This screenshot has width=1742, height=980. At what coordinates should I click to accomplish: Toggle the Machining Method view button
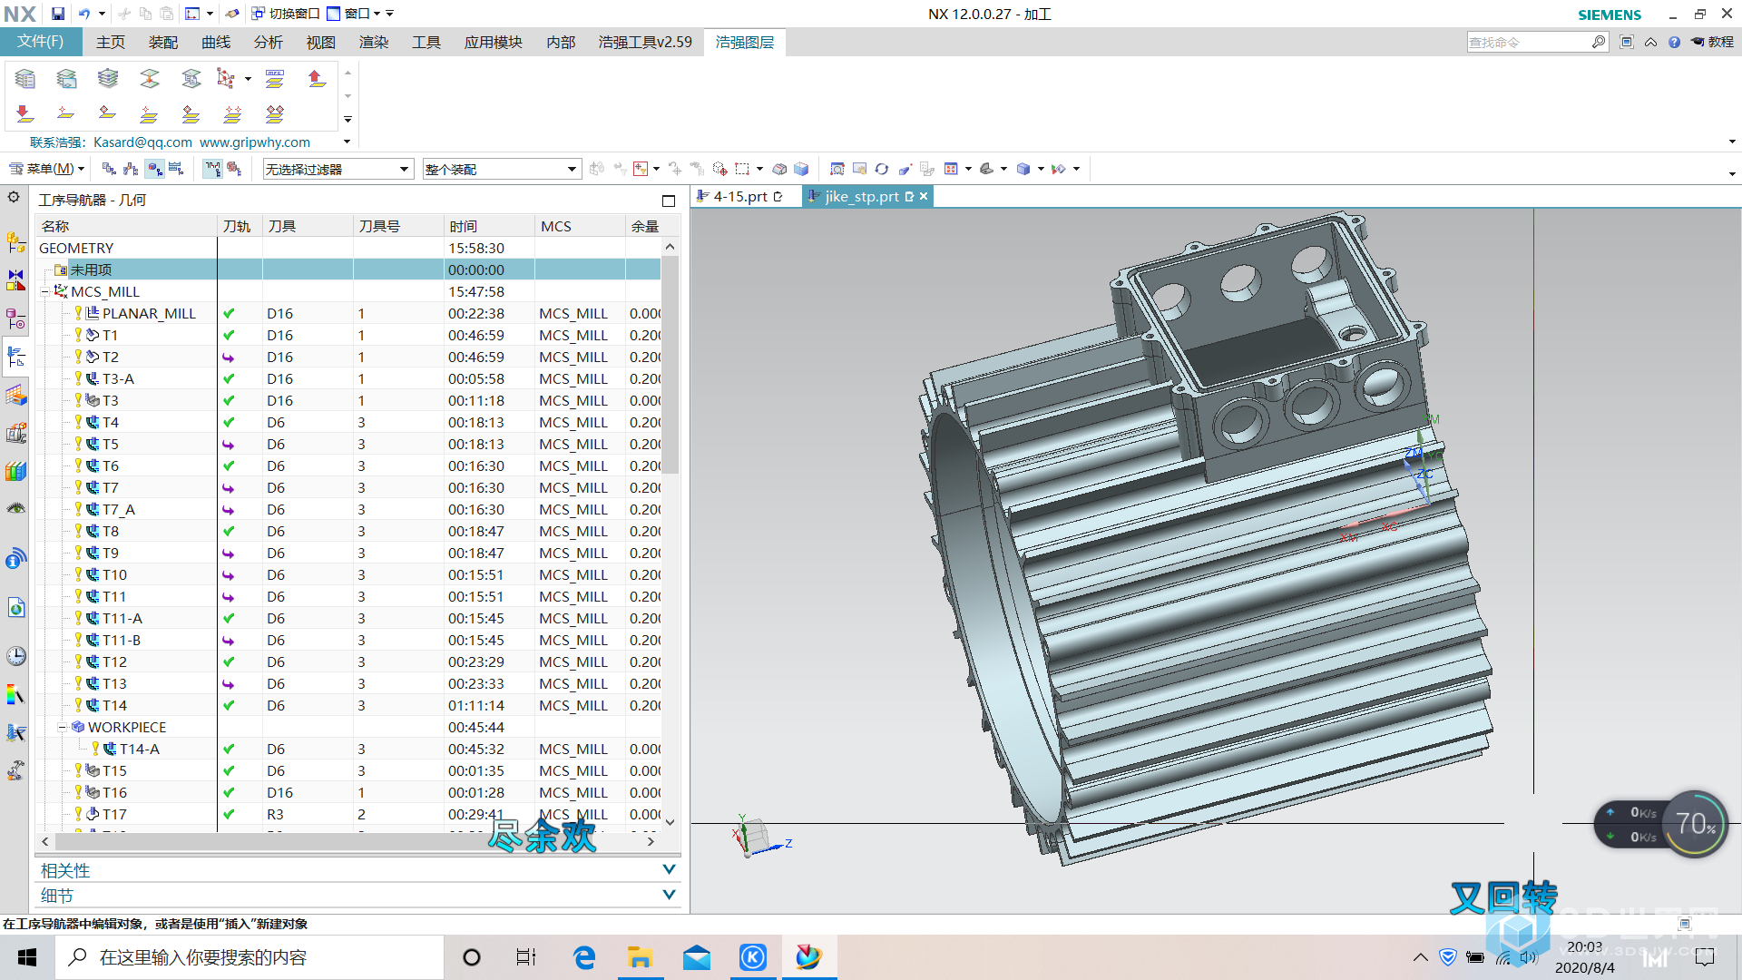coord(176,169)
